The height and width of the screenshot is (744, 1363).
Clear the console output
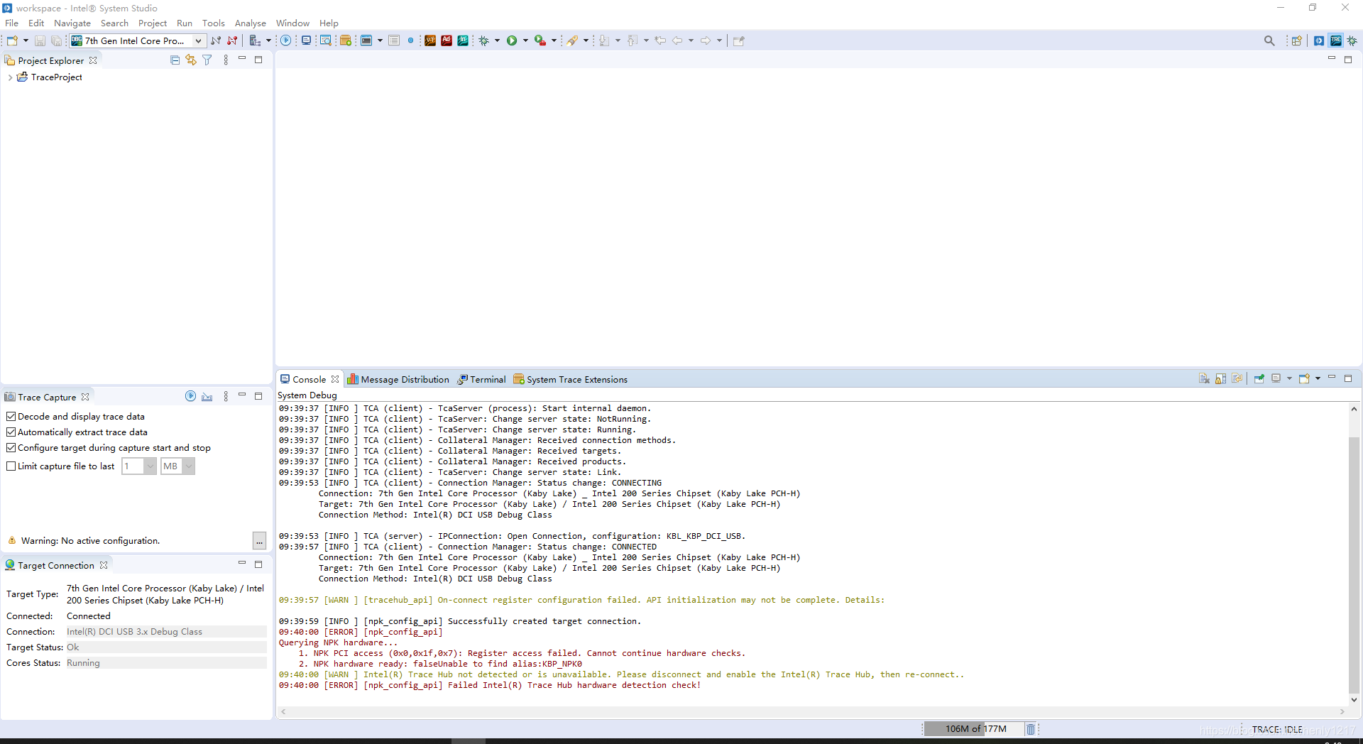pos(1204,379)
